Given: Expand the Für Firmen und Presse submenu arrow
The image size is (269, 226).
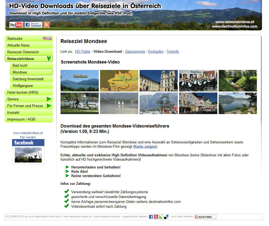Looking at the screenshot, I should pos(49,106).
